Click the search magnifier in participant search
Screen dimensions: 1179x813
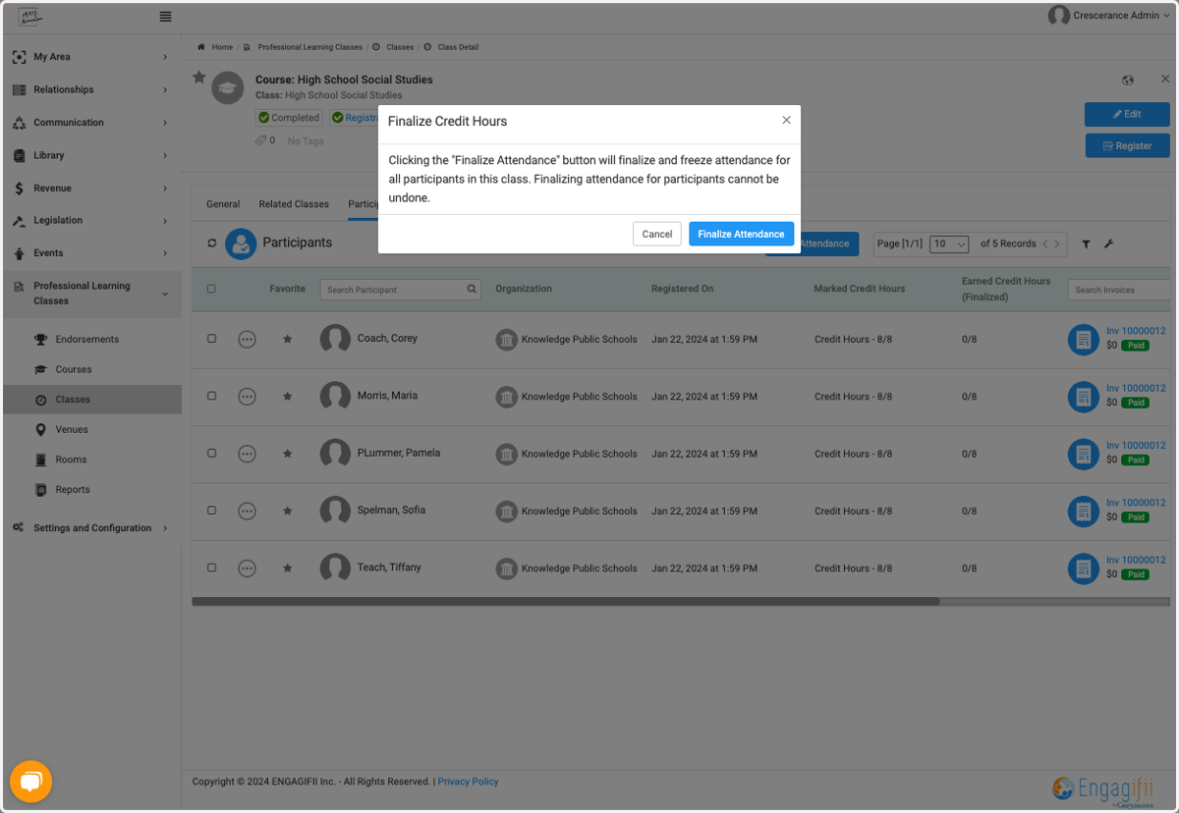tap(472, 290)
